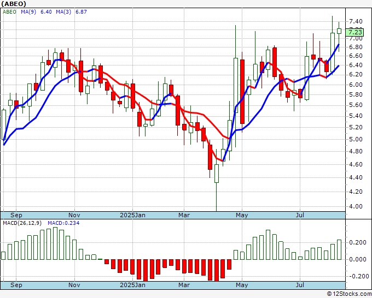This screenshot has width=372, height=298.
Task: Click the large red candle after May
Action: pyautogui.click(x=242, y=91)
